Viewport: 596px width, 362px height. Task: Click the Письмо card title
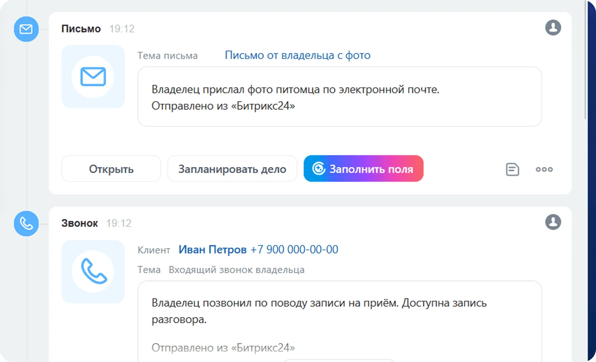81,29
